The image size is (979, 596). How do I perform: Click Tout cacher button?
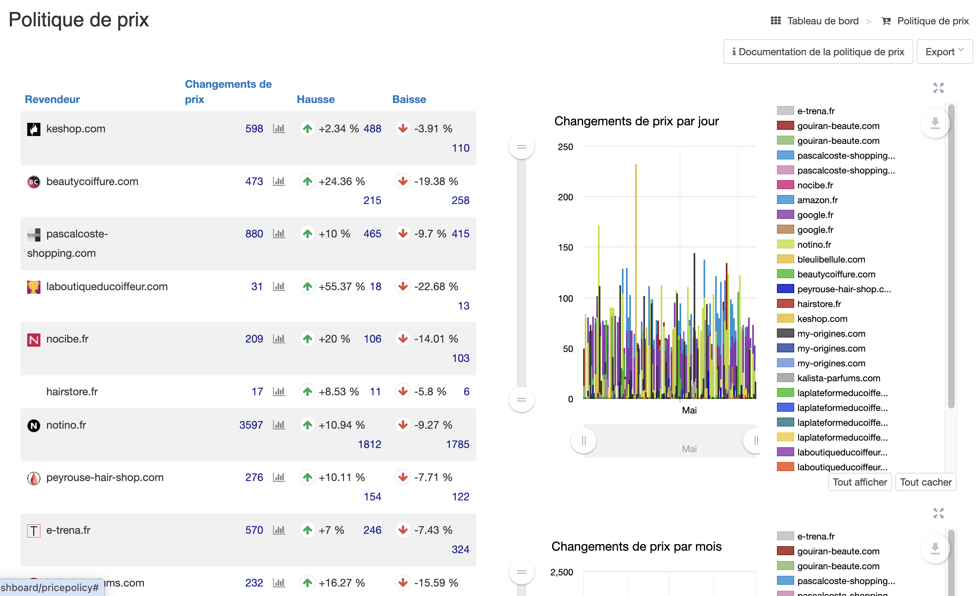926,482
